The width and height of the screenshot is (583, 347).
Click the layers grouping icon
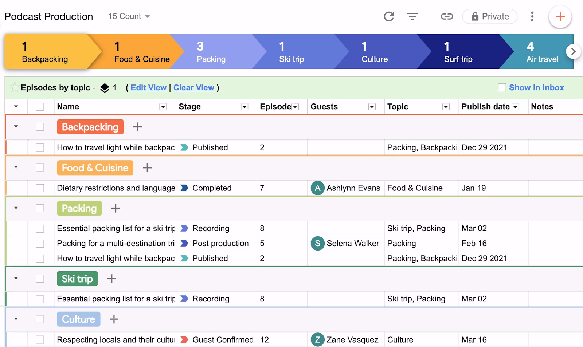[105, 88]
